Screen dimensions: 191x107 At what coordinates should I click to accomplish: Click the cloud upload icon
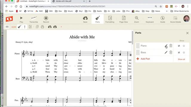tap(50, 27)
